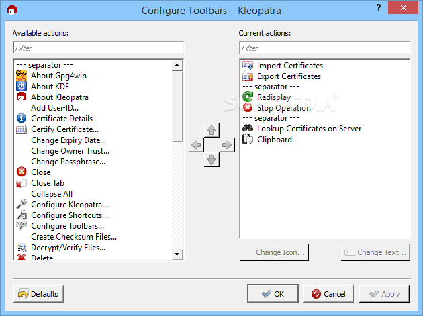Viewport: 423px width, 316px height.
Task: Select the Stop Operation text entry
Action: coord(284,108)
